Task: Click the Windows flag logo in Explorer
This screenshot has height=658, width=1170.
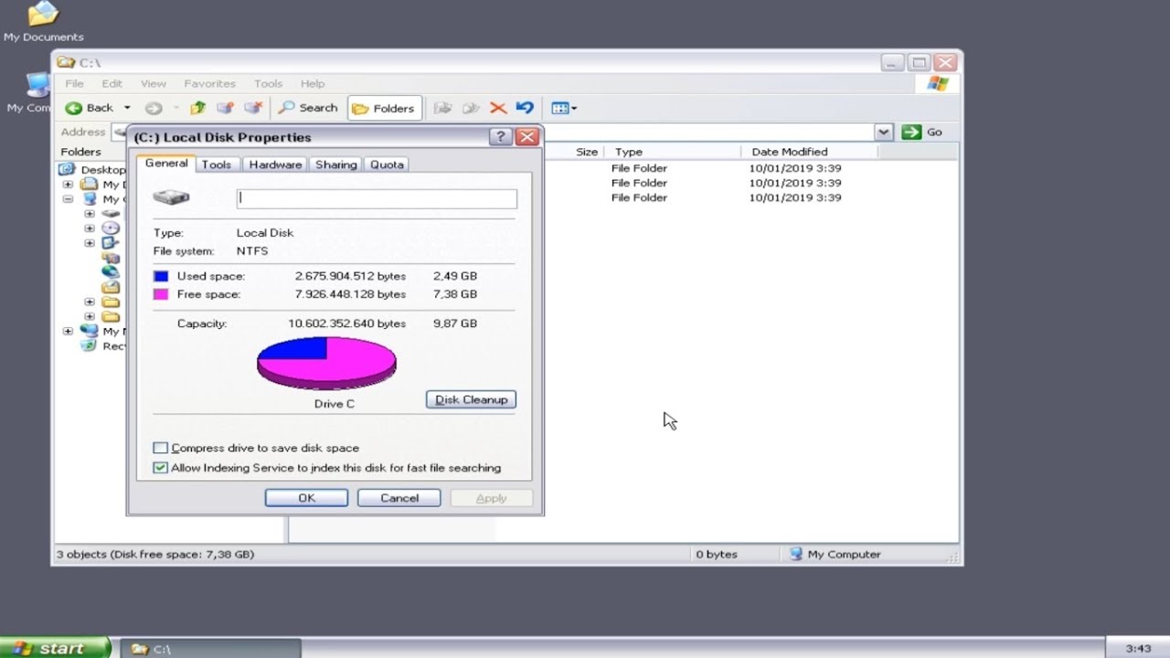Action: click(x=937, y=84)
